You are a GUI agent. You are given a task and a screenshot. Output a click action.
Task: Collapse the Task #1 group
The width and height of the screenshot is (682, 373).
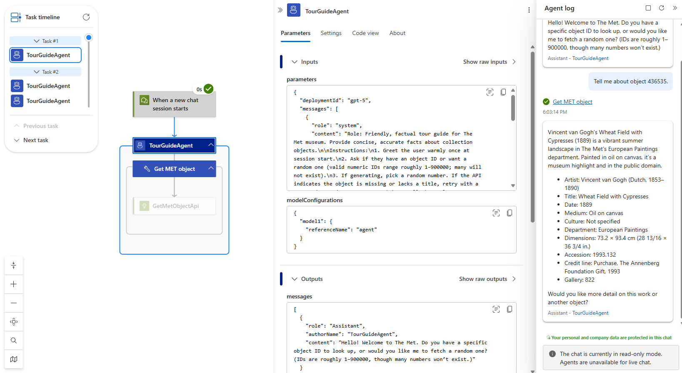pos(37,41)
